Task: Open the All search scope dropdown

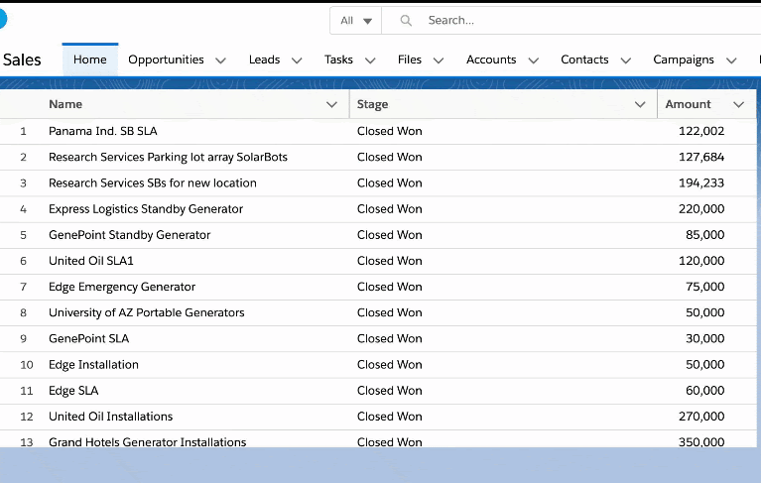Action: pyautogui.click(x=356, y=20)
